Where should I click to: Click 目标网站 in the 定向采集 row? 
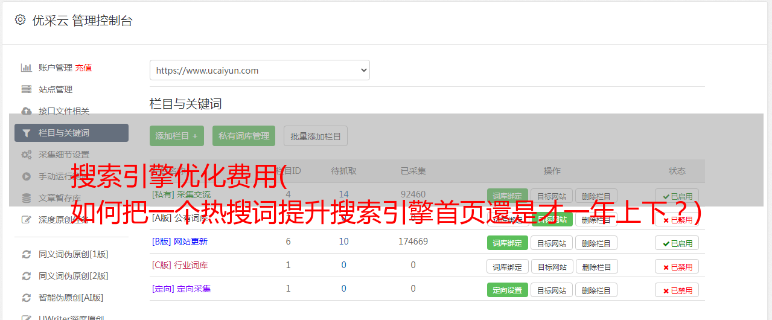[552, 290]
